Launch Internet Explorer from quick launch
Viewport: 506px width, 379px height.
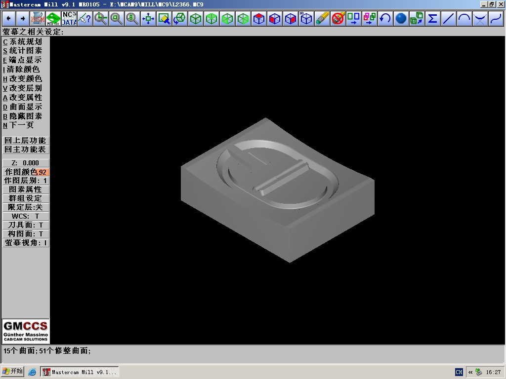tap(32, 372)
